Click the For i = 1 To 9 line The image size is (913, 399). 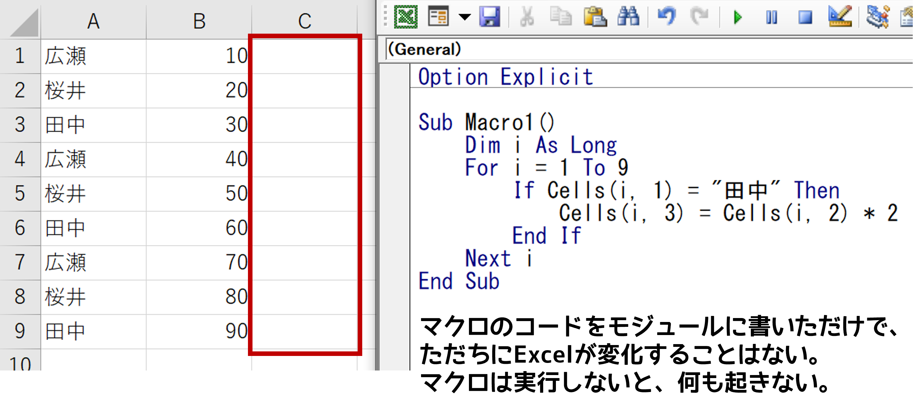(547, 168)
